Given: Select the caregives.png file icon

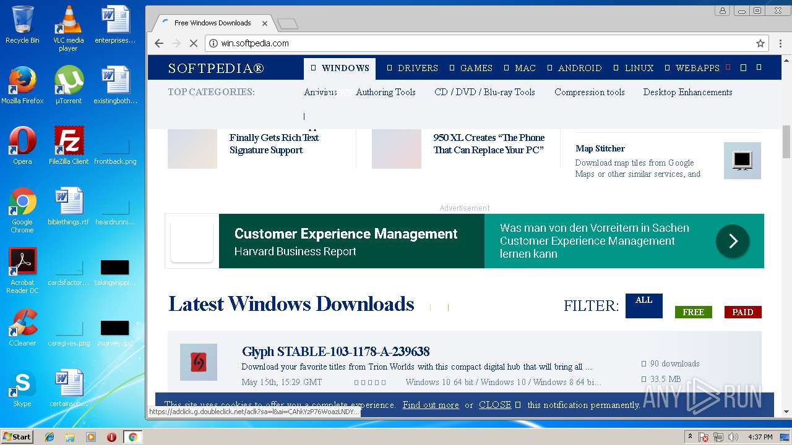Looking at the screenshot, I should tap(69, 333).
